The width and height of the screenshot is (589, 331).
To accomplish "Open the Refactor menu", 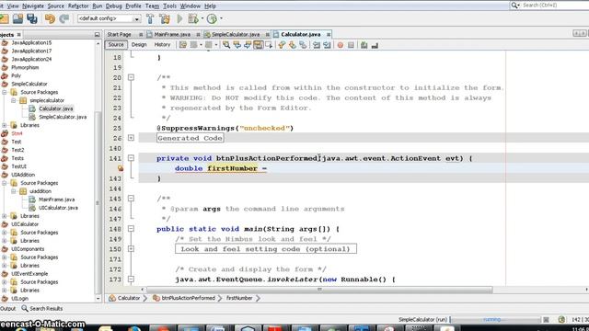I will click(x=78, y=6).
